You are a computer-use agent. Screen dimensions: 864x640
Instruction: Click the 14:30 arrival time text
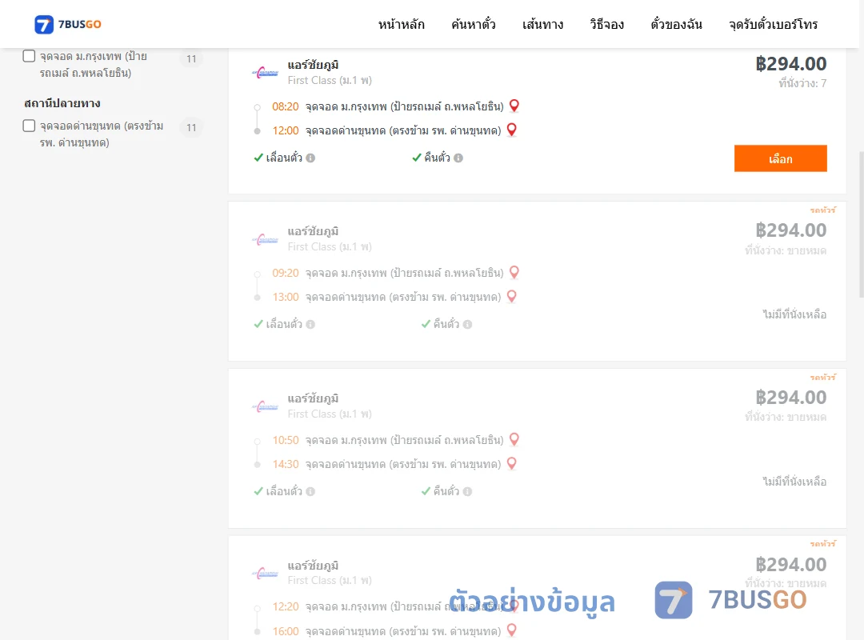[x=286, y=464]
